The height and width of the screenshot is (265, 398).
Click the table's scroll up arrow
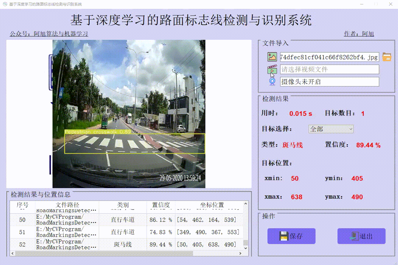click(245, 204)
